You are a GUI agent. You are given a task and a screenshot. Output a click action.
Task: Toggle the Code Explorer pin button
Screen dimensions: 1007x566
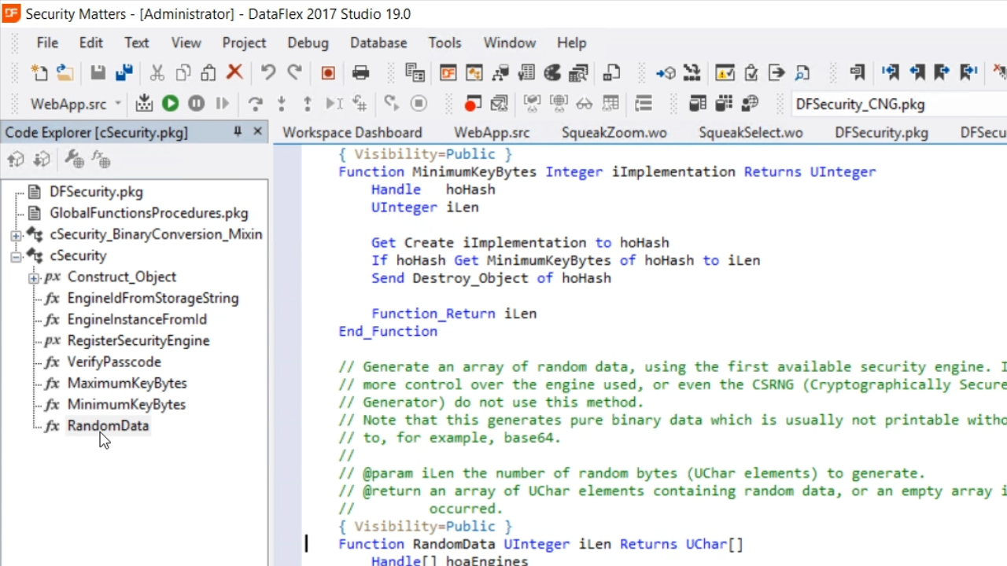tap(238, 132)
